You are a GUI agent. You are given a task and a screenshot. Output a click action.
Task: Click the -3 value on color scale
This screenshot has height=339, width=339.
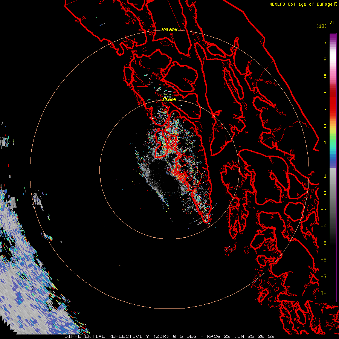tap(324, 210)
